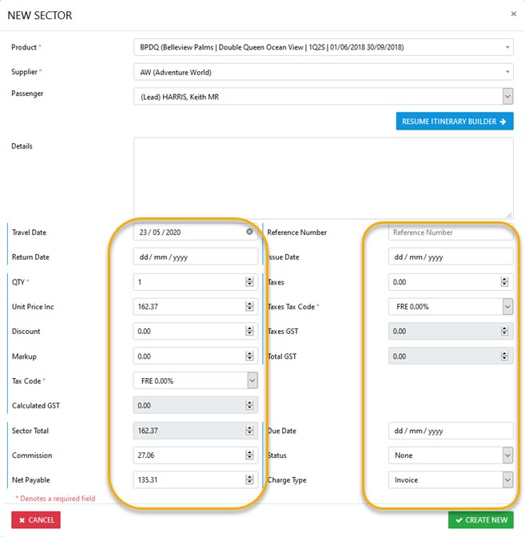525x537 pixels.
Task: Open the Tax Code dropdown
Action: [x=252, y=380]
